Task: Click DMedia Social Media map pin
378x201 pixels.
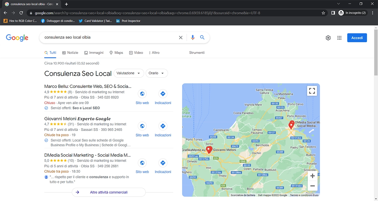Action: pos(291,125)
